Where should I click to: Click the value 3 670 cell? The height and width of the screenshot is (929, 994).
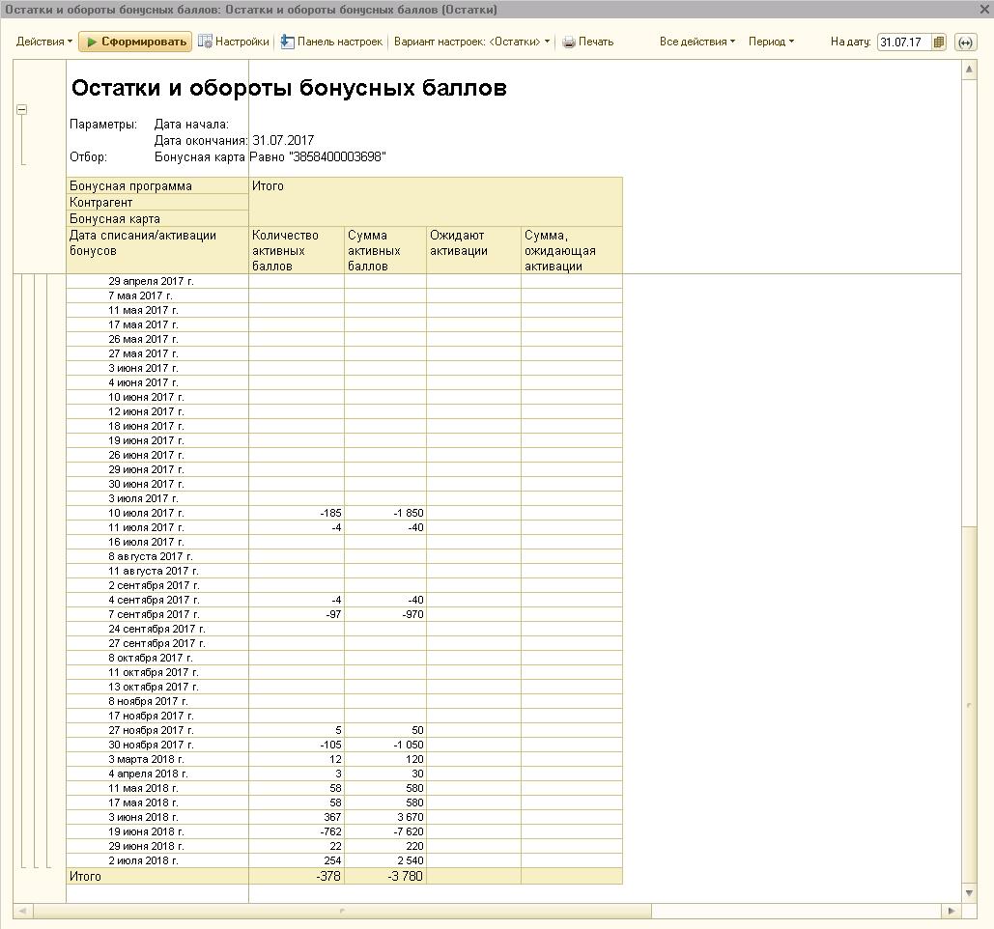[x=385, y=818]
